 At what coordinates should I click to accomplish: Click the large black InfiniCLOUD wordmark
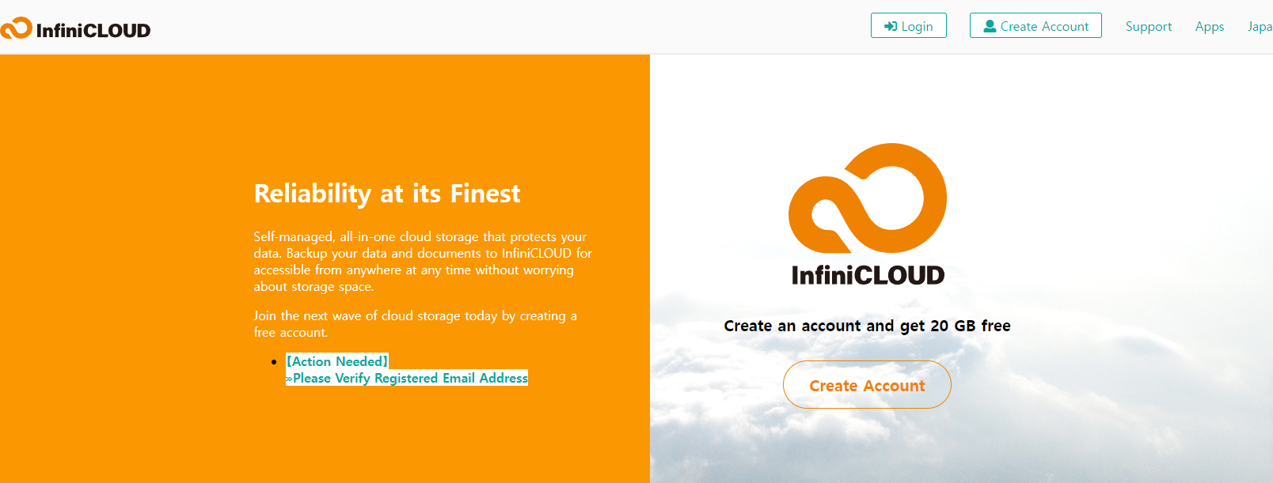coord(868,275)
